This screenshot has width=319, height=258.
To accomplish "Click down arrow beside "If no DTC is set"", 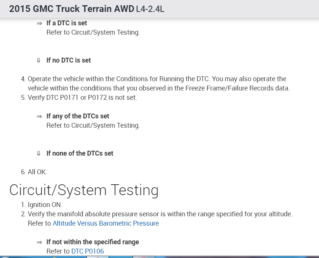I will coord(39,60).
